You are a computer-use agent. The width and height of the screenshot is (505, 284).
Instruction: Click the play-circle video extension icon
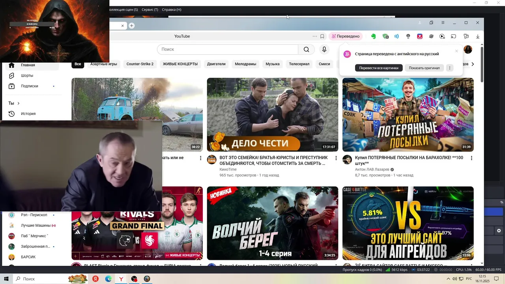[x=442, y=36]
